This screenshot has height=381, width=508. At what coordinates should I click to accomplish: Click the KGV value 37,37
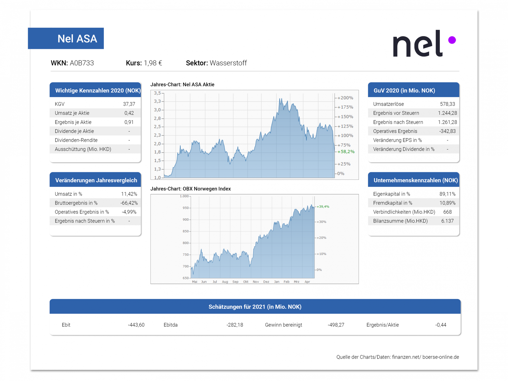(129, 104)
